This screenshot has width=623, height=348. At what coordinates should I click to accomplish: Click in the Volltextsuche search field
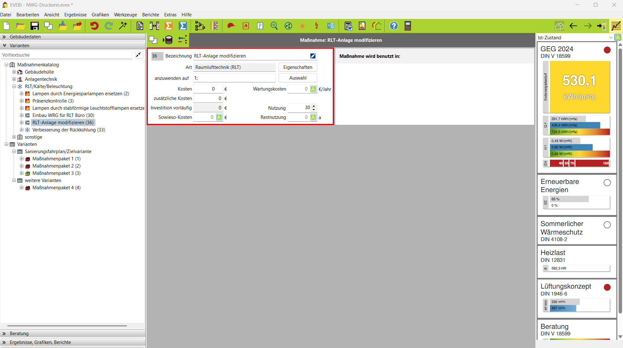coord(66,55)
